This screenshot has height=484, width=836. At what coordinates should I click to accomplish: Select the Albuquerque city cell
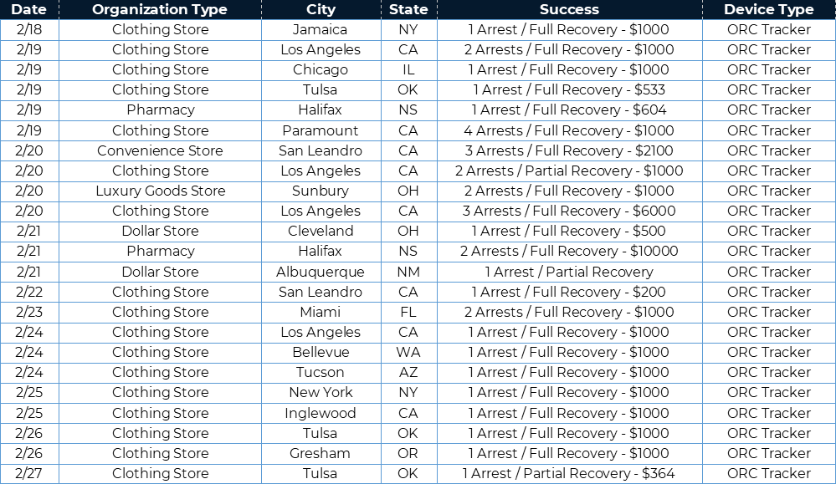tap(321, 272)
